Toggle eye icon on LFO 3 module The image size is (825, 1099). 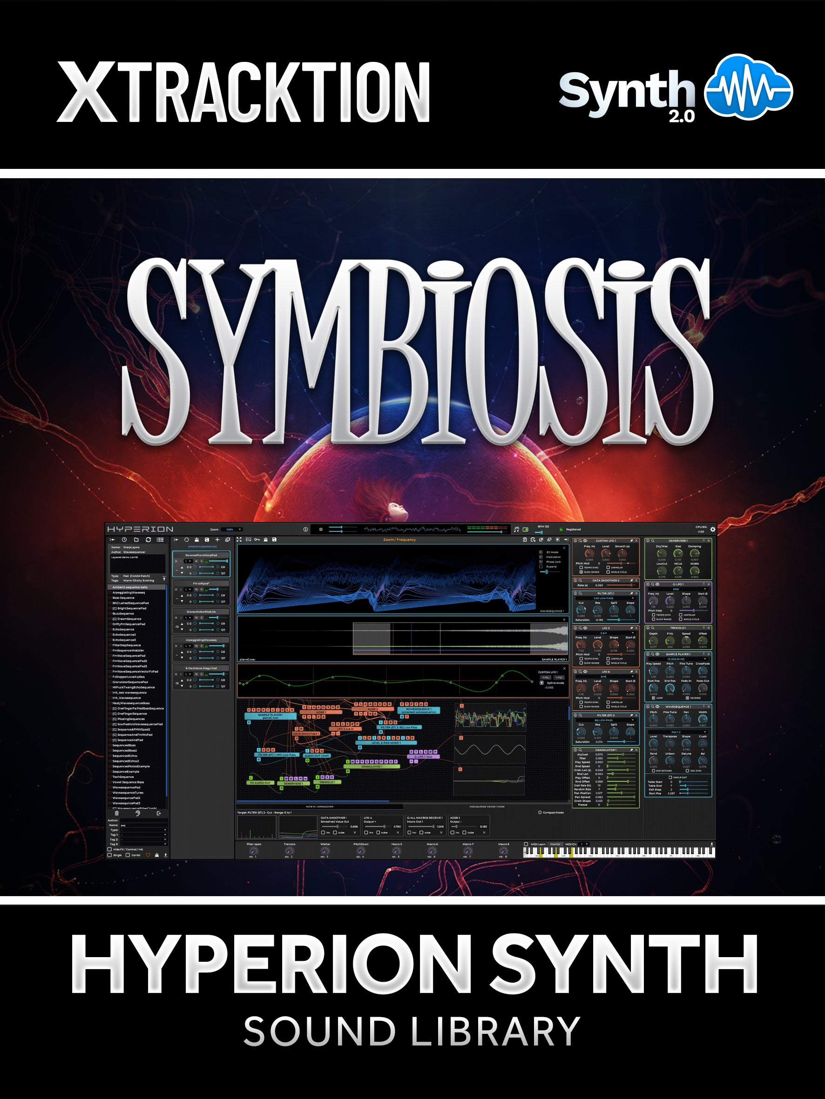[x=585, y=629]
